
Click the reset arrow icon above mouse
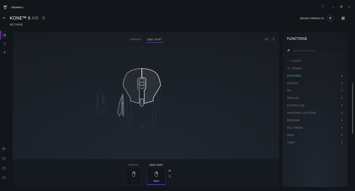coord(266,40)
